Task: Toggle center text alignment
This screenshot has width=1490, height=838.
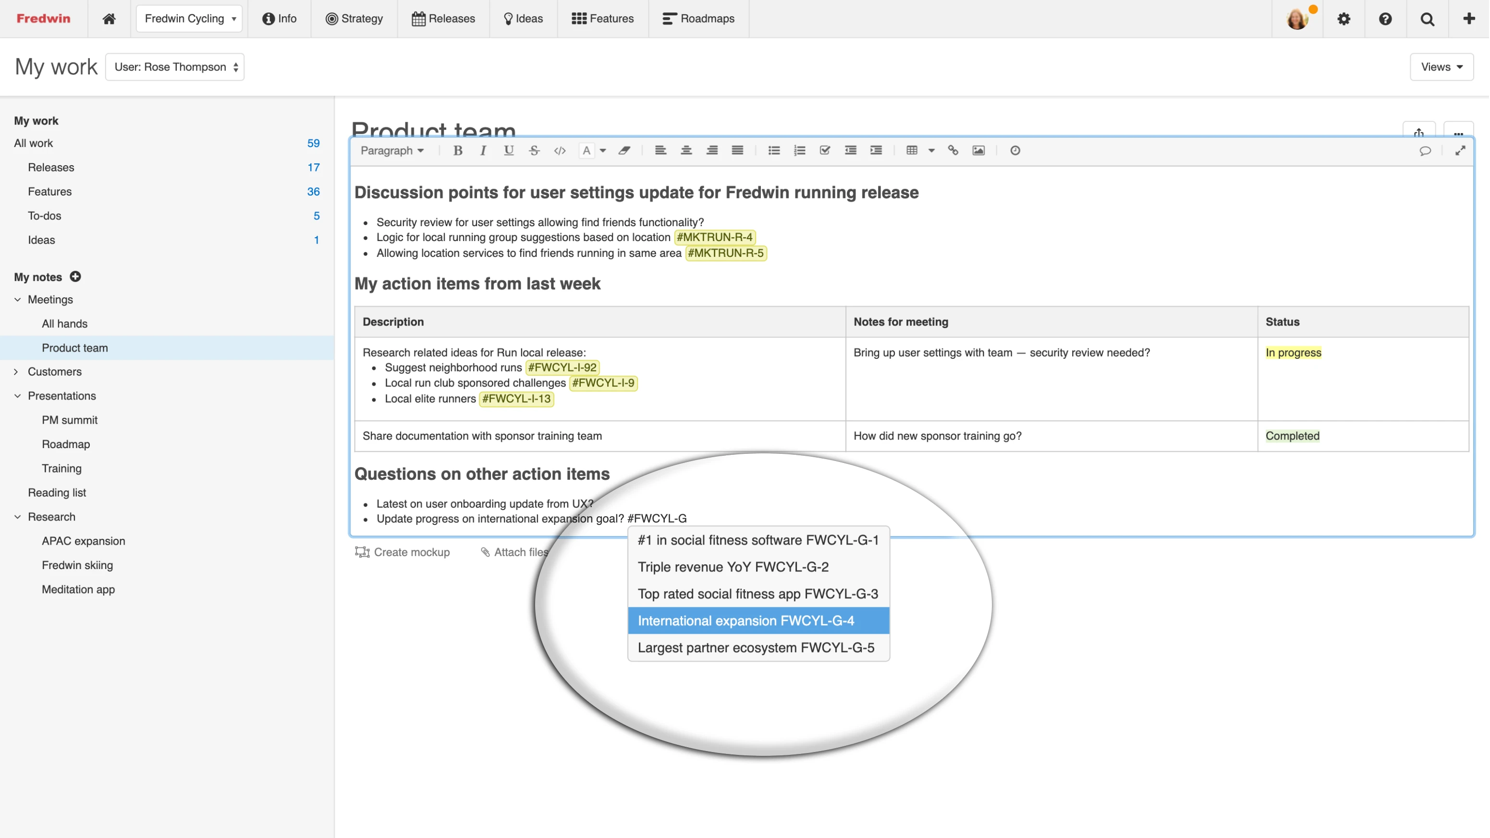Action: [x=686, y=150]
